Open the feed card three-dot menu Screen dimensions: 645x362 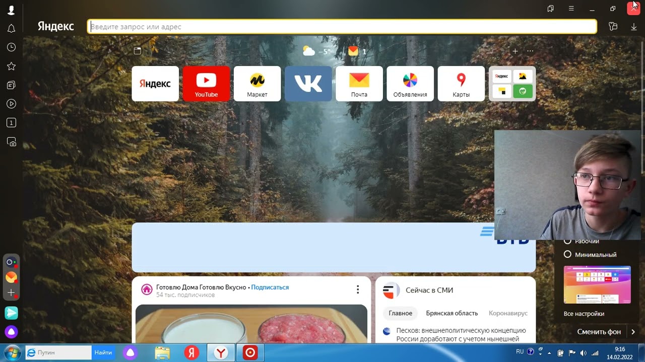tap(358, 290)
